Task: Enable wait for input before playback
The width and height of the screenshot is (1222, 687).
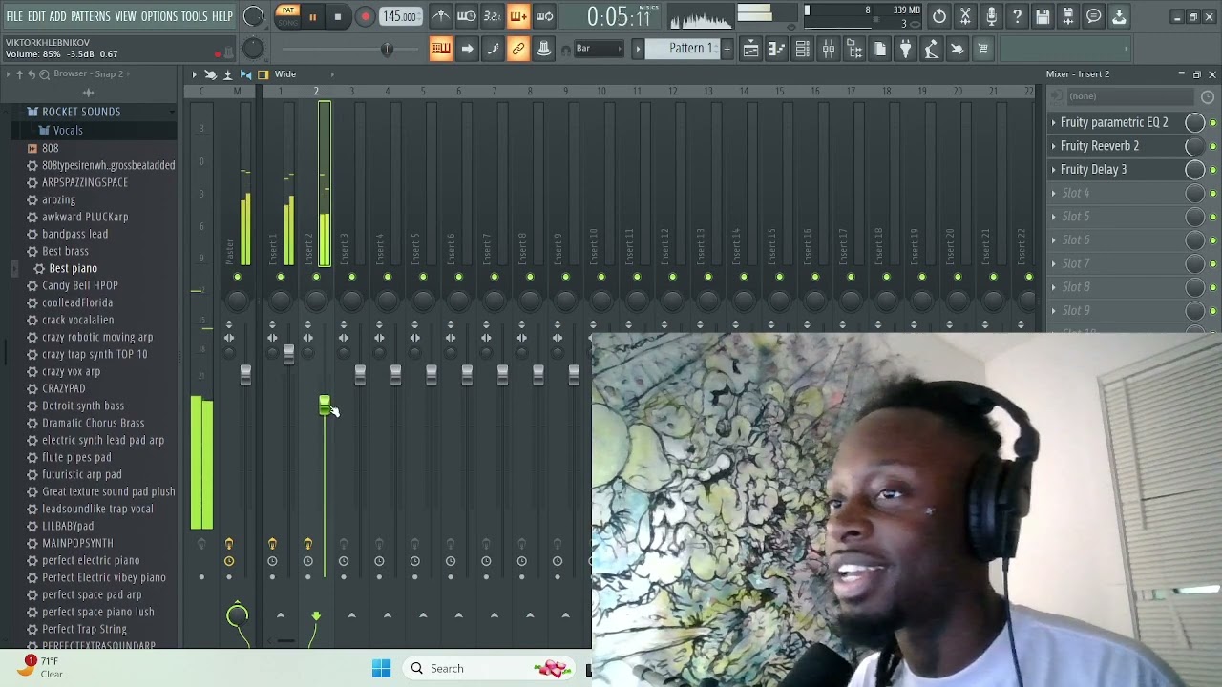Action: (x=466, y=16)
